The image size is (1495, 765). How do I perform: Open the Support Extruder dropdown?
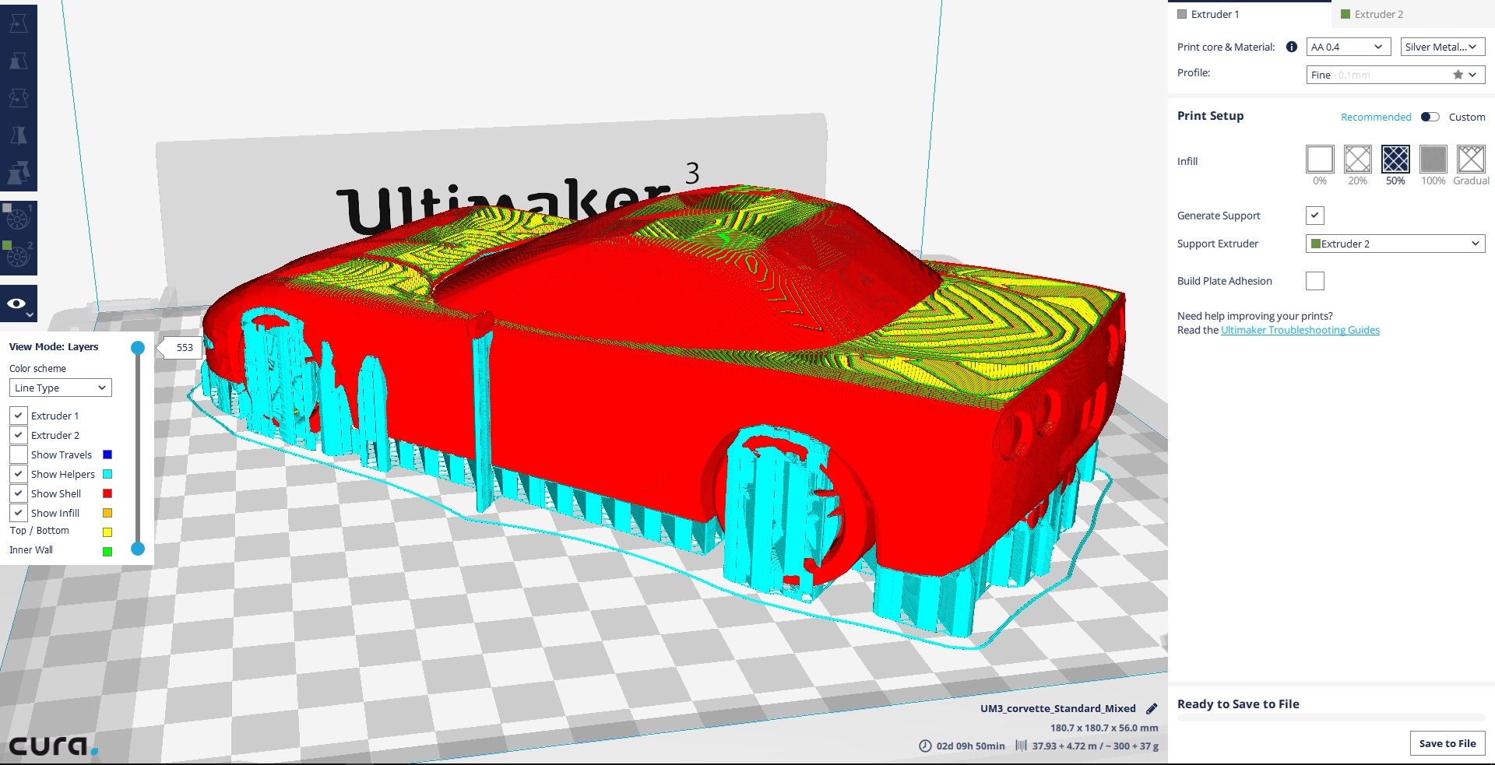(x=1395, y=244)
